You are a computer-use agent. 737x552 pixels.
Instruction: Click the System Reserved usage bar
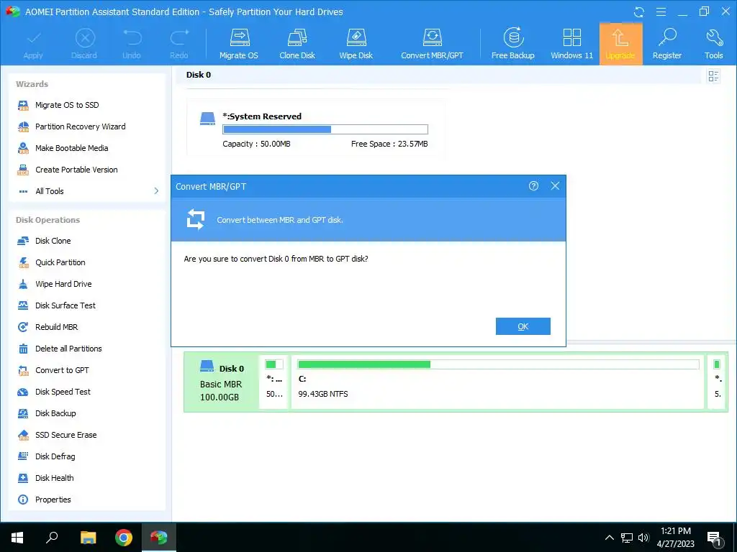(x=325, y=129)
